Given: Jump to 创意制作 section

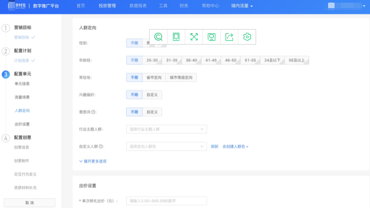Looking at the screenshot, I should 21,161.
